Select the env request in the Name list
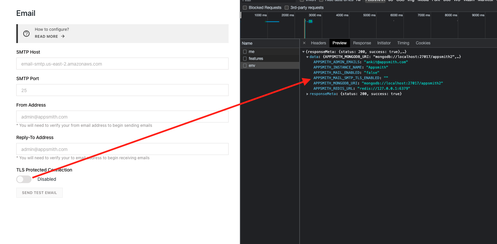Screen dimensions: 497x244 tap(251, 65)
